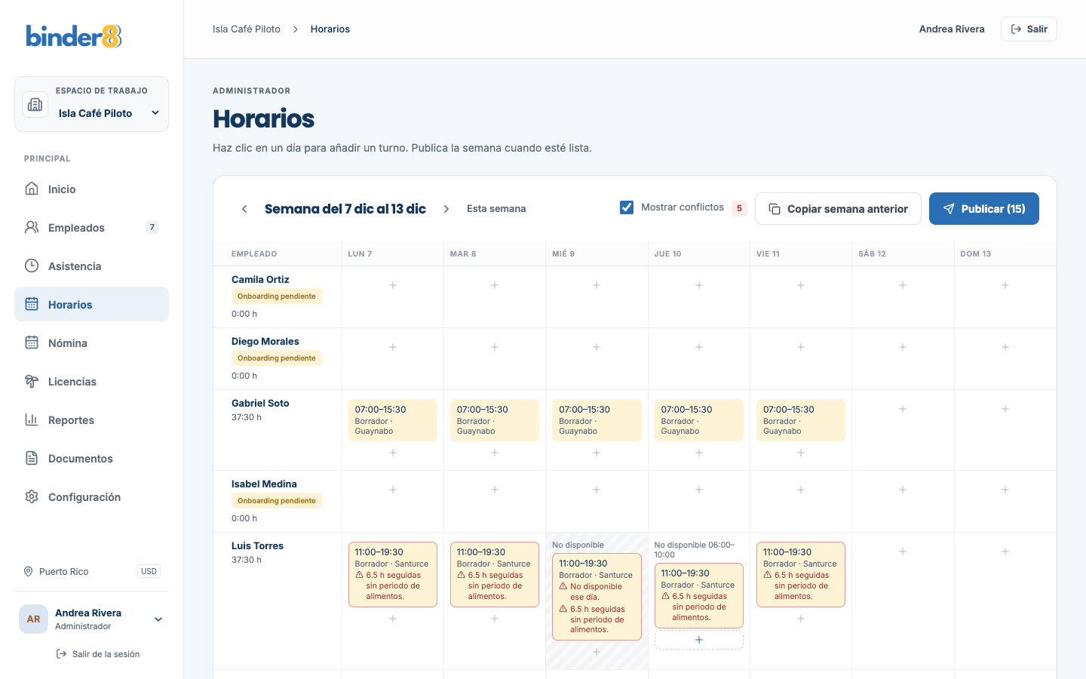This screenshot has width=1086, height=679.
Task: Open Luis Torres's VIE 11 shift 11:00–19:30
Action: [801, 574]
